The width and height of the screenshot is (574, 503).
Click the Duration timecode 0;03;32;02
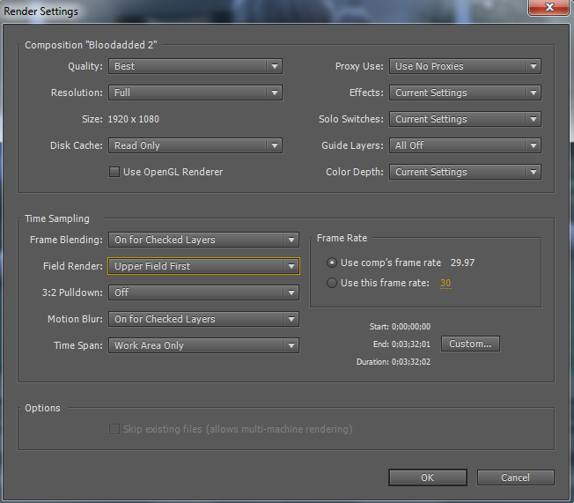[x=411, y=361]
